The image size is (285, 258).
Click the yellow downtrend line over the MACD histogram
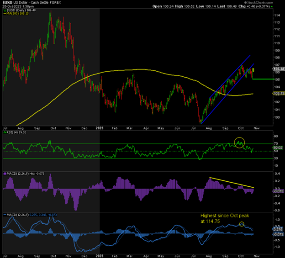[232, 182]
